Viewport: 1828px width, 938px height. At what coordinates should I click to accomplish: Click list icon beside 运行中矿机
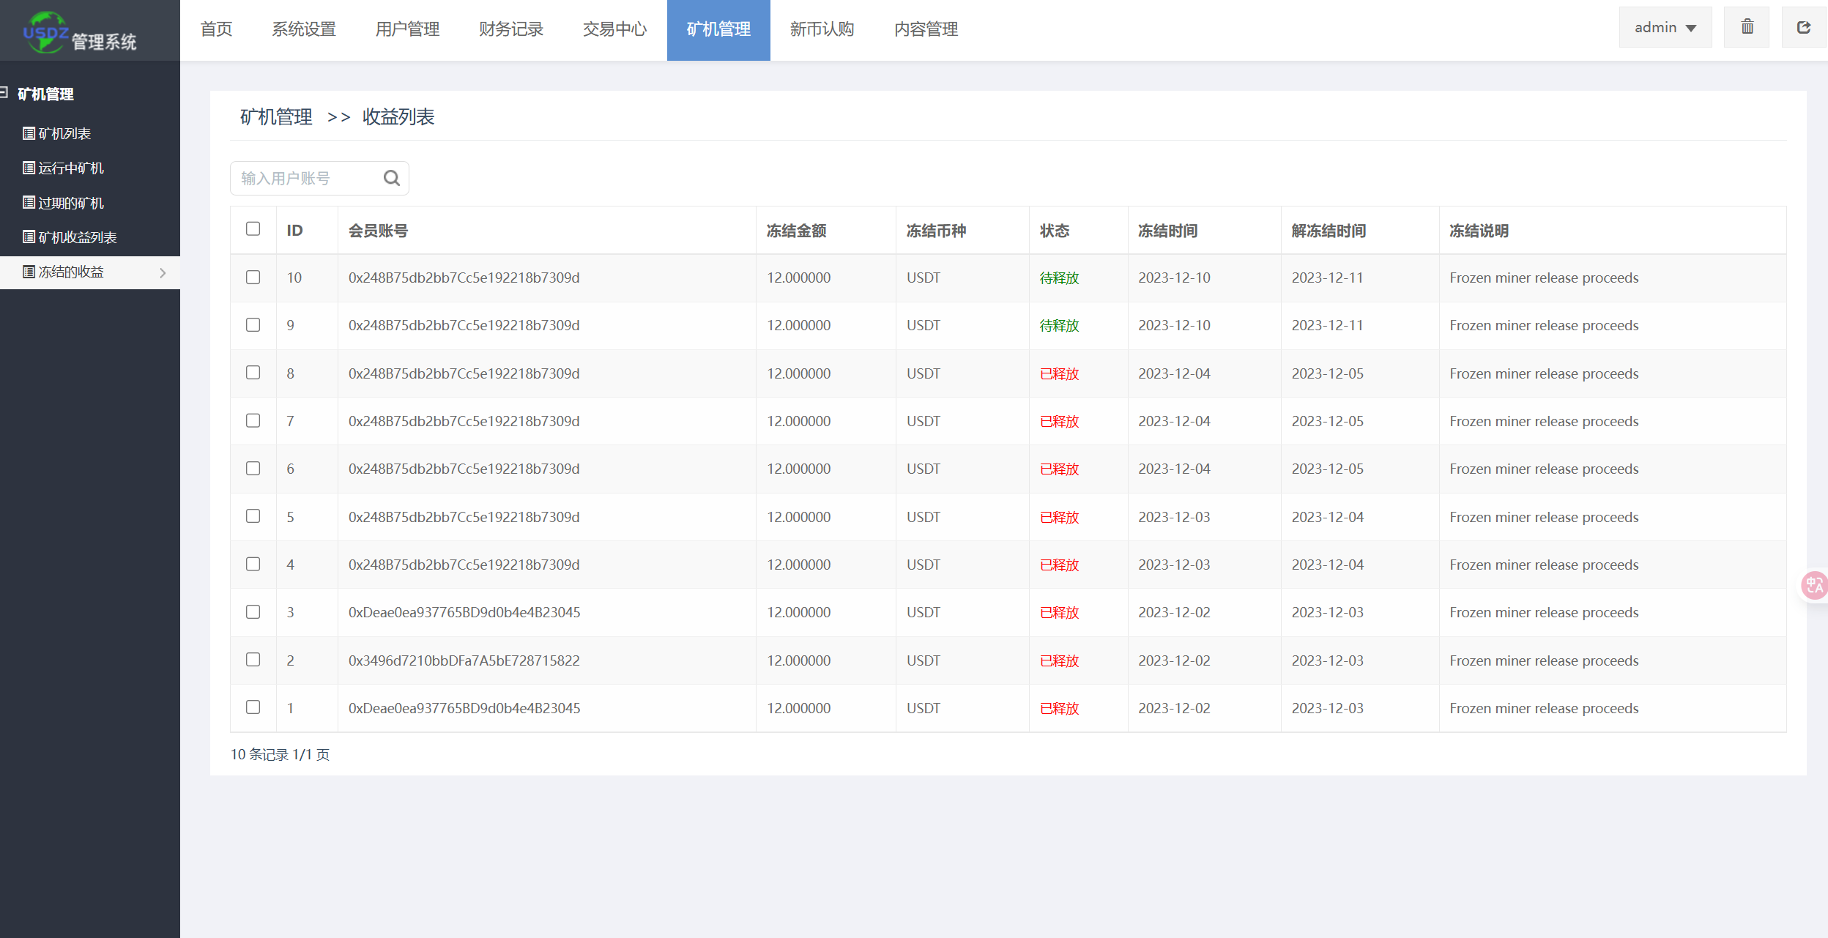(29, 168)
